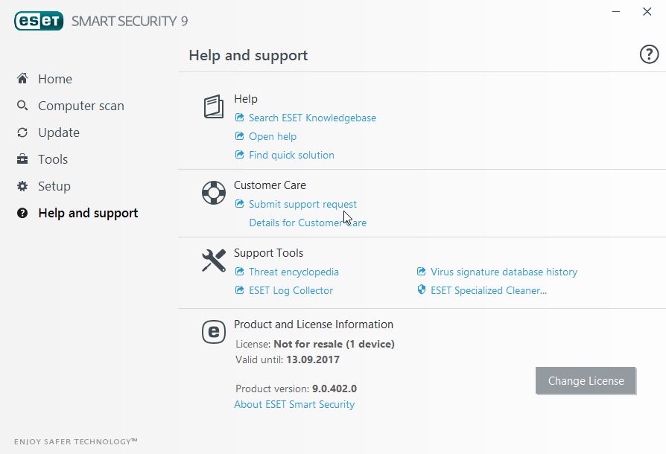Click the ESET product 'e' icon

(214, 332)
